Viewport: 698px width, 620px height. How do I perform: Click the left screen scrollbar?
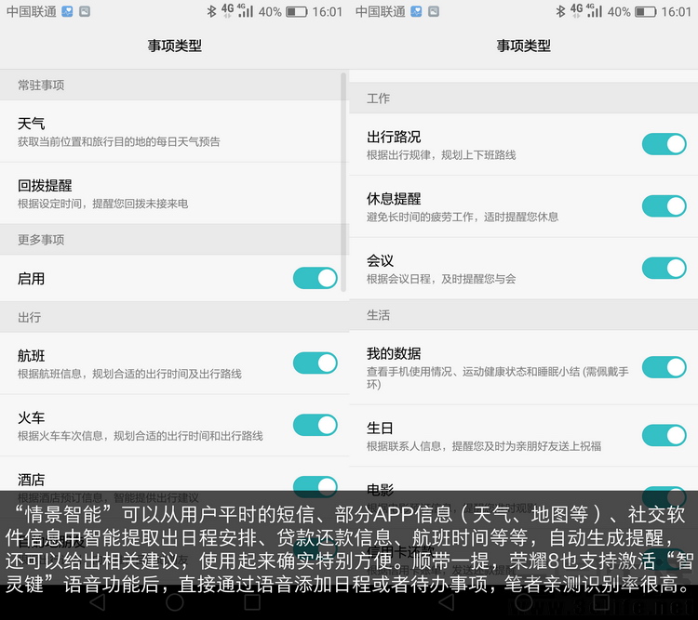click(343, 182)
